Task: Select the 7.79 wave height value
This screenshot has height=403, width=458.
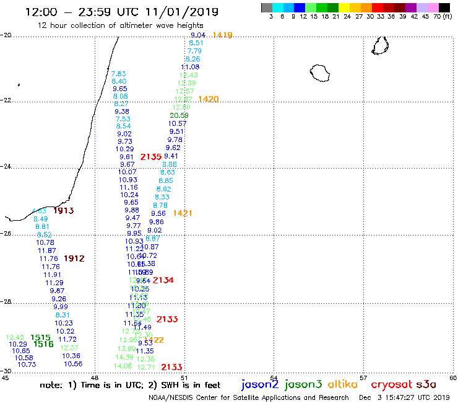Action: (x=194, y=51)
